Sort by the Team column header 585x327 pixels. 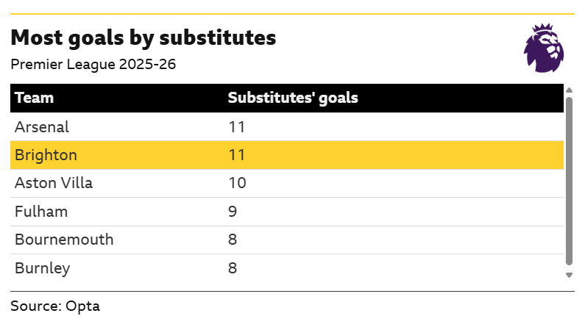click(x=34, y=98)
